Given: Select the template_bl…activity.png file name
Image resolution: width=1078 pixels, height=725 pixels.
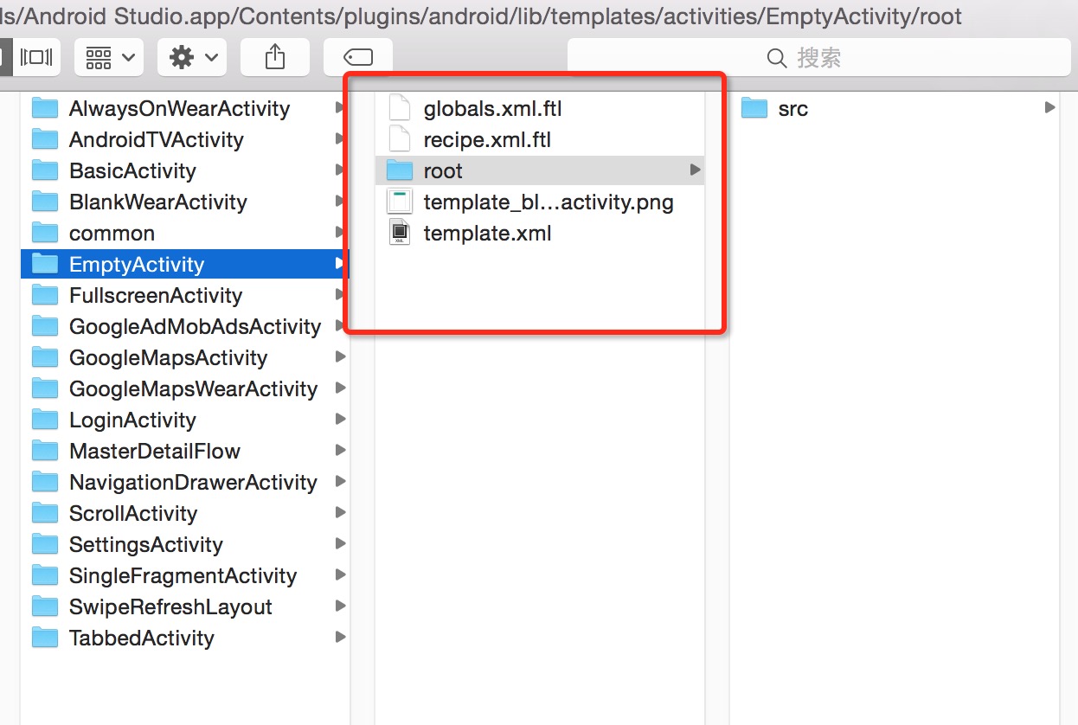Looking at the screenshot, I should [x=549, y=202].
